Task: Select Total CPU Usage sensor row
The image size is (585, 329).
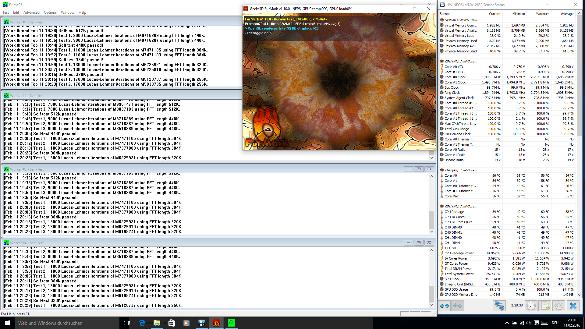Action: tap(507, 129)
